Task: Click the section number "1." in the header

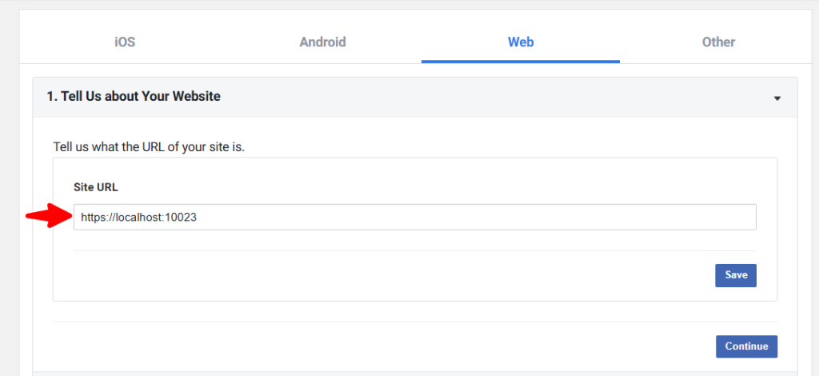Action: tap(52, 97)
